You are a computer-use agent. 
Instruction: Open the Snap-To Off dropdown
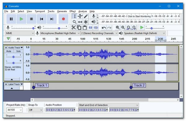pyautogui.click(x=35, y=110)
